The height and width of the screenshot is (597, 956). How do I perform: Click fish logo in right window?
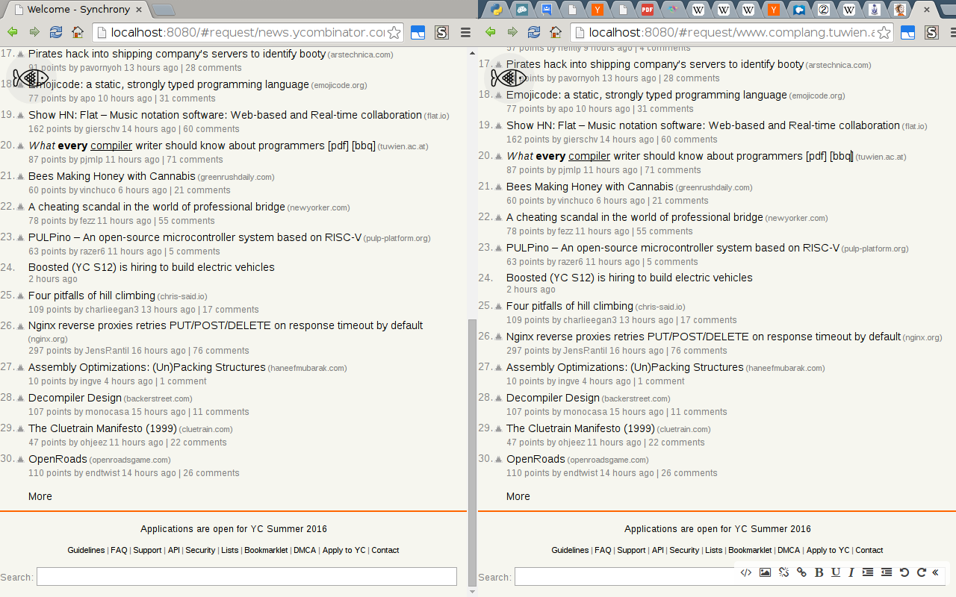tap(509, 78)
